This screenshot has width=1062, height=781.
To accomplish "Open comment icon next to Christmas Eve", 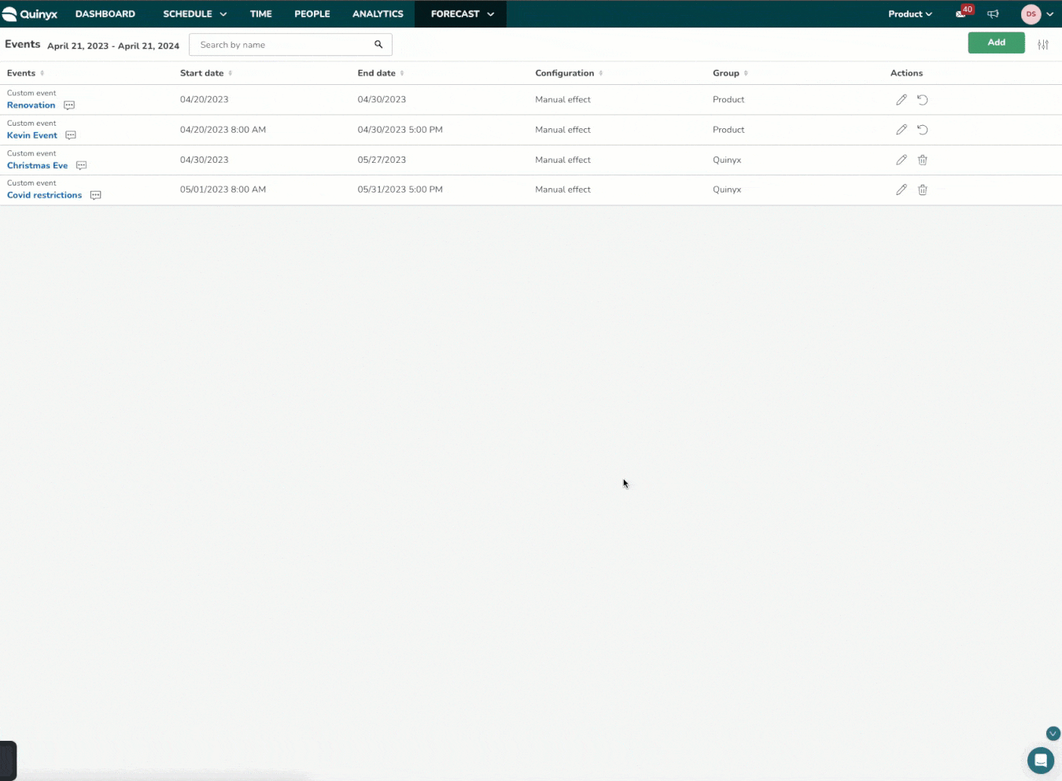I will tap(81, 165).
